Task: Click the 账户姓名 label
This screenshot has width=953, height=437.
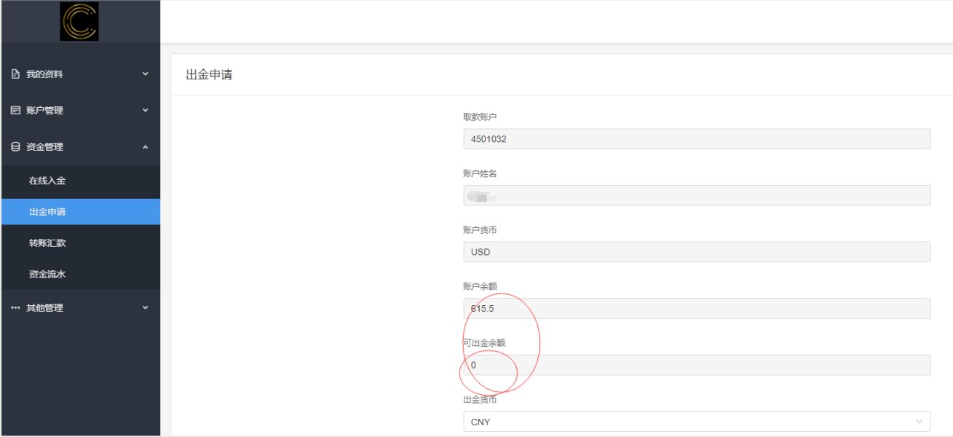Action: pos(480,173)
